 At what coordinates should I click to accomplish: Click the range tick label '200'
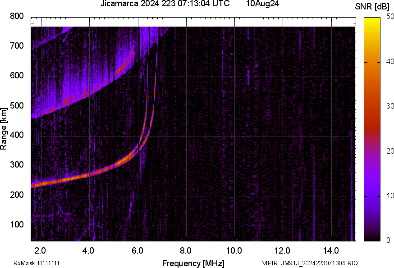click(17, 195)
